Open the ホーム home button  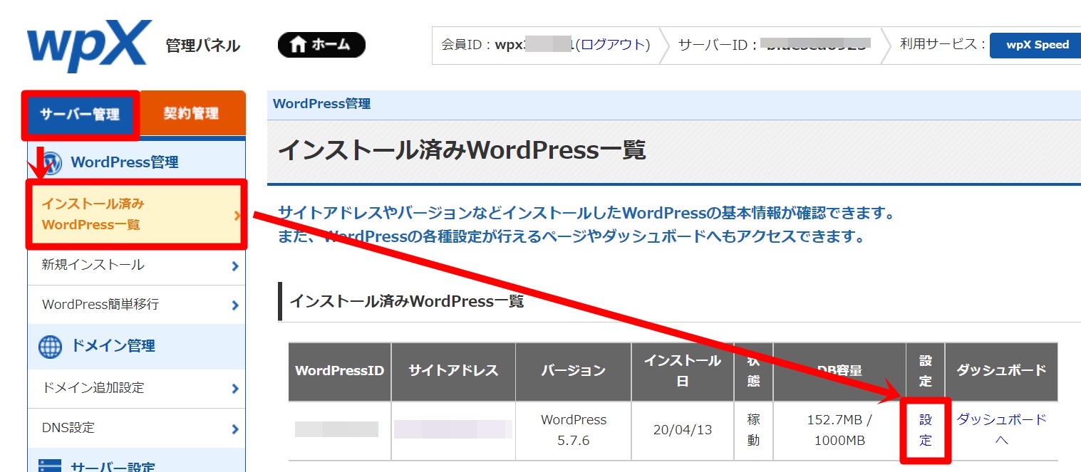pos(321,45)
